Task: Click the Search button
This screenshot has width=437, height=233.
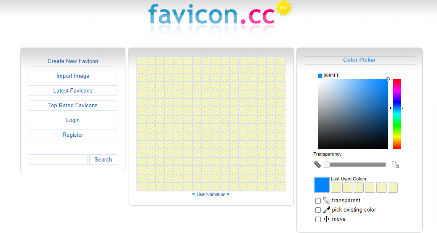Action: pos(103,160)
